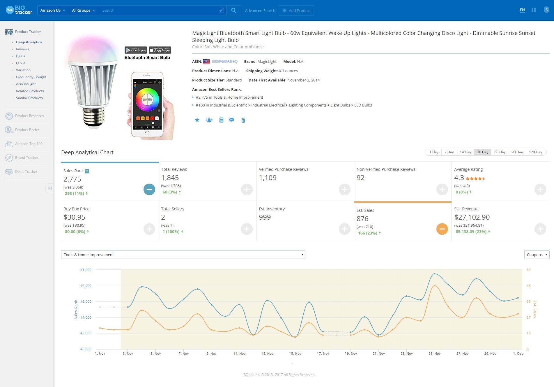Click the Sales Rank list icon

click(87, 171)
